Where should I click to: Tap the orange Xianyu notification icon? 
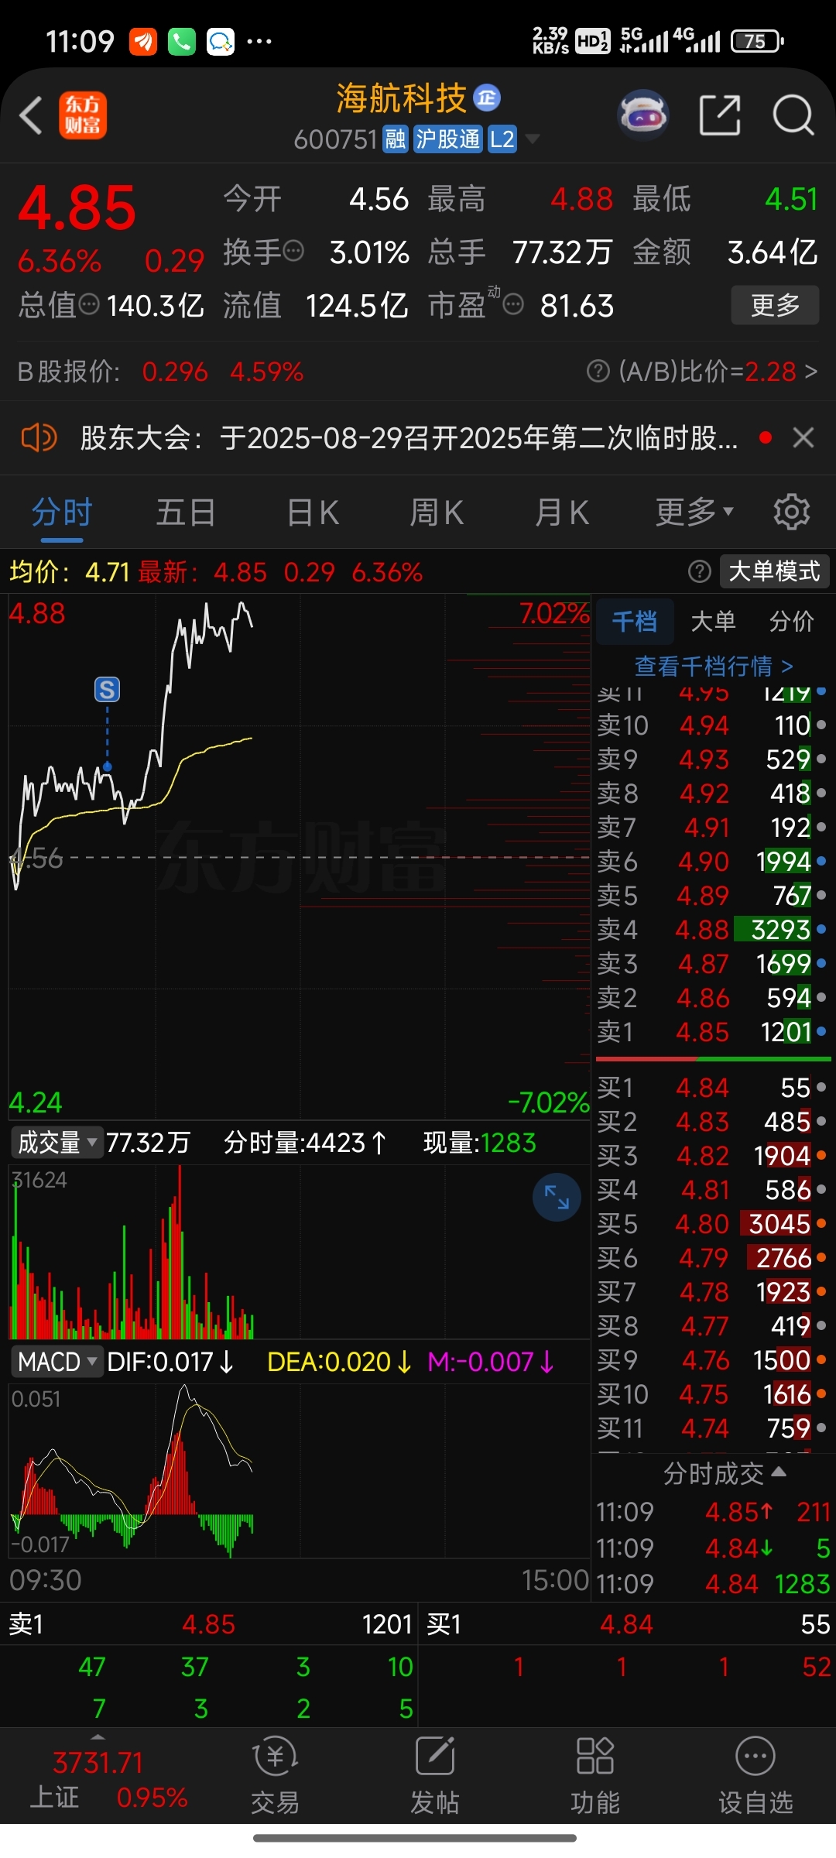click(143, 41)
